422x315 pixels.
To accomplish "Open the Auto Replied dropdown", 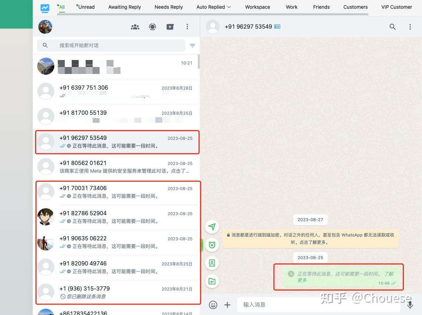I will click(x=213, y=7).
